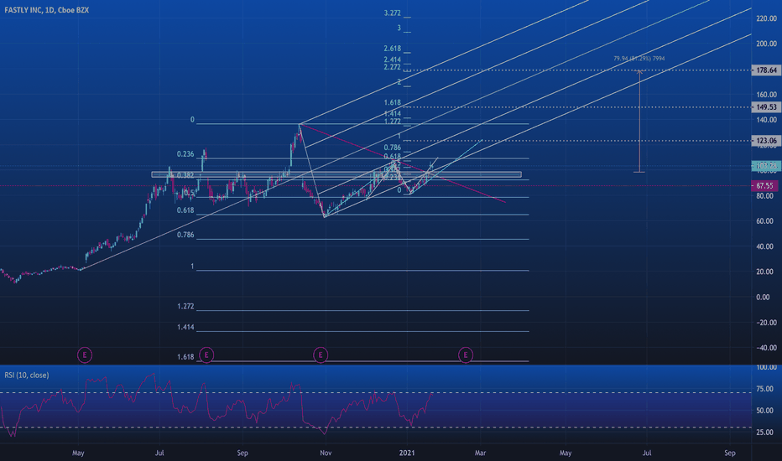Select the magenta 87.55 price tag
The height and width of the screenshot is (461, 782).
coord(764,186)
